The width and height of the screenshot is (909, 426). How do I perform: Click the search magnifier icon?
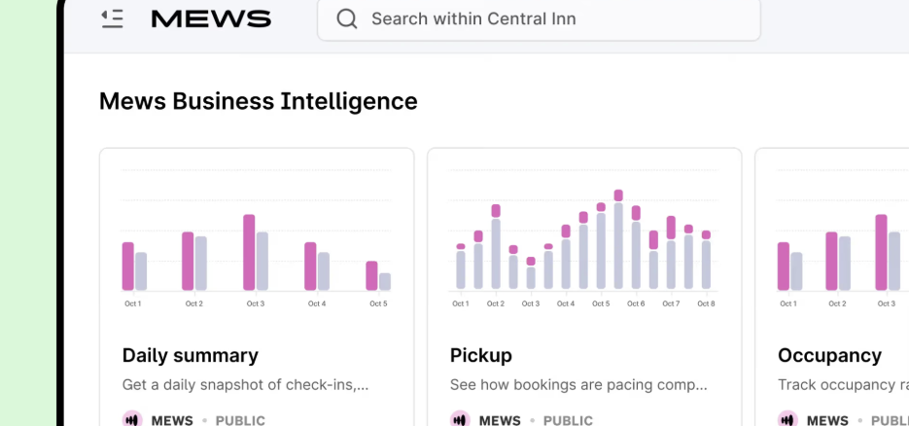coord(346,18)
